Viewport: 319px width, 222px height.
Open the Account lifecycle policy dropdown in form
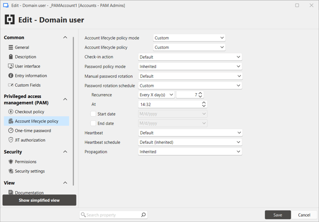click(x=189, y=47)
